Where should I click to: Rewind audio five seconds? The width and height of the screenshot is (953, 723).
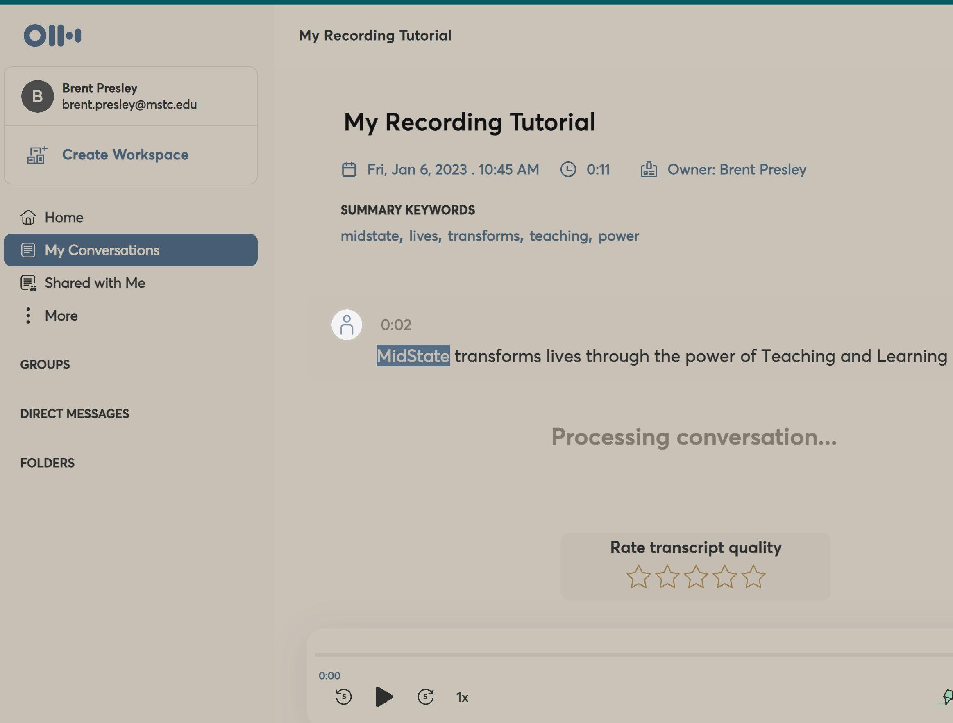click(x=343, y=696)
